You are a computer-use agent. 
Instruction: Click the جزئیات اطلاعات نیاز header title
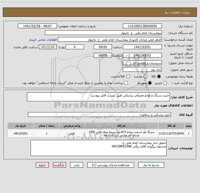coord(177,12)
